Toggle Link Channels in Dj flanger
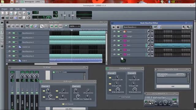 (x=63, y=104)
